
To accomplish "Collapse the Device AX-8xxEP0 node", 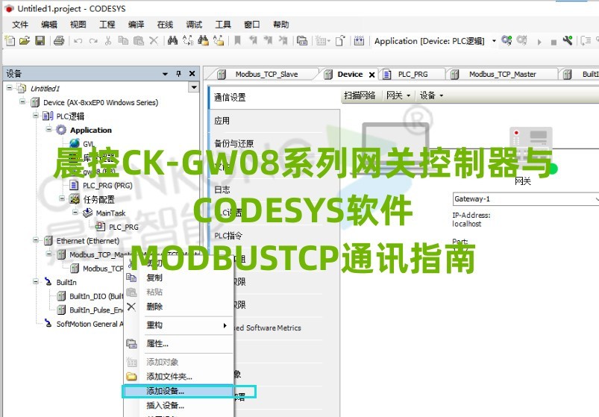I will coord(22,101).
